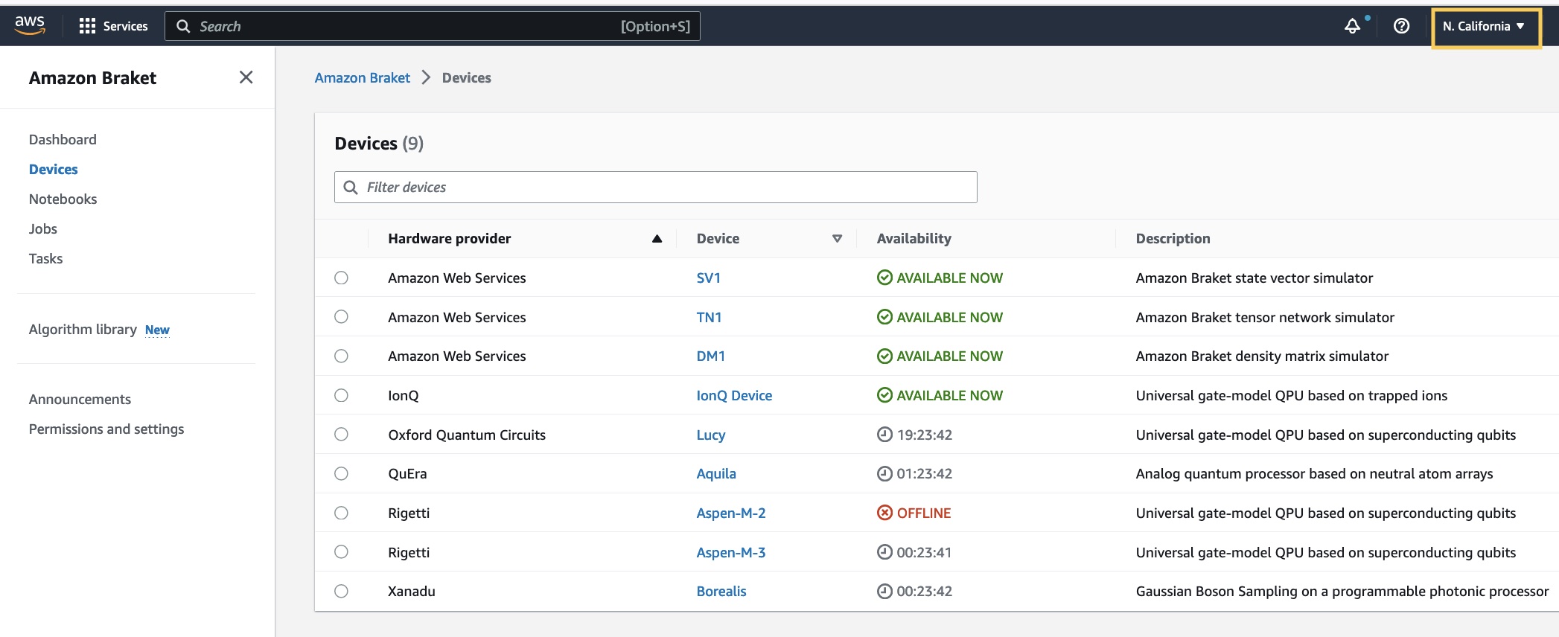The width and height of the screenshot is (1559, 637).
Task: Open the Borealis device link
Action: [x=721, y=591]
